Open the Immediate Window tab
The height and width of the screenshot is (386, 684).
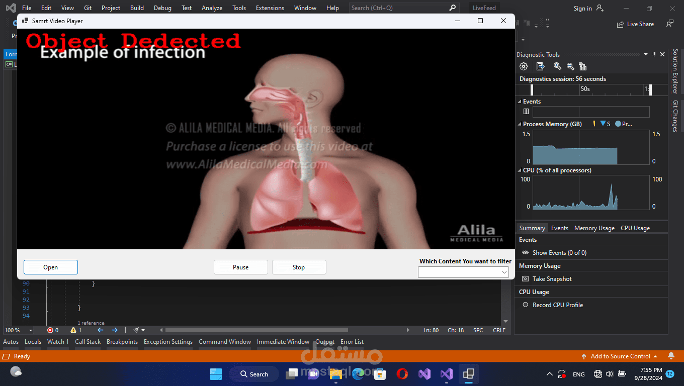(x=283, y=342)
